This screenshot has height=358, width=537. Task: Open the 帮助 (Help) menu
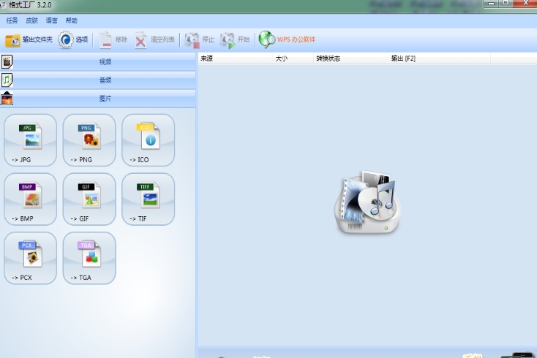tap(71, 20)
